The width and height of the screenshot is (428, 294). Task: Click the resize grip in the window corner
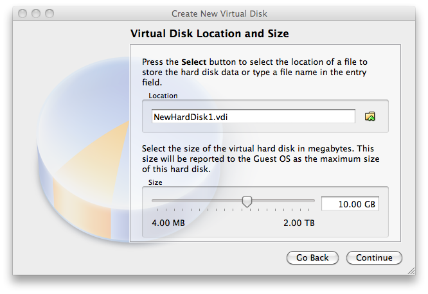411,270
